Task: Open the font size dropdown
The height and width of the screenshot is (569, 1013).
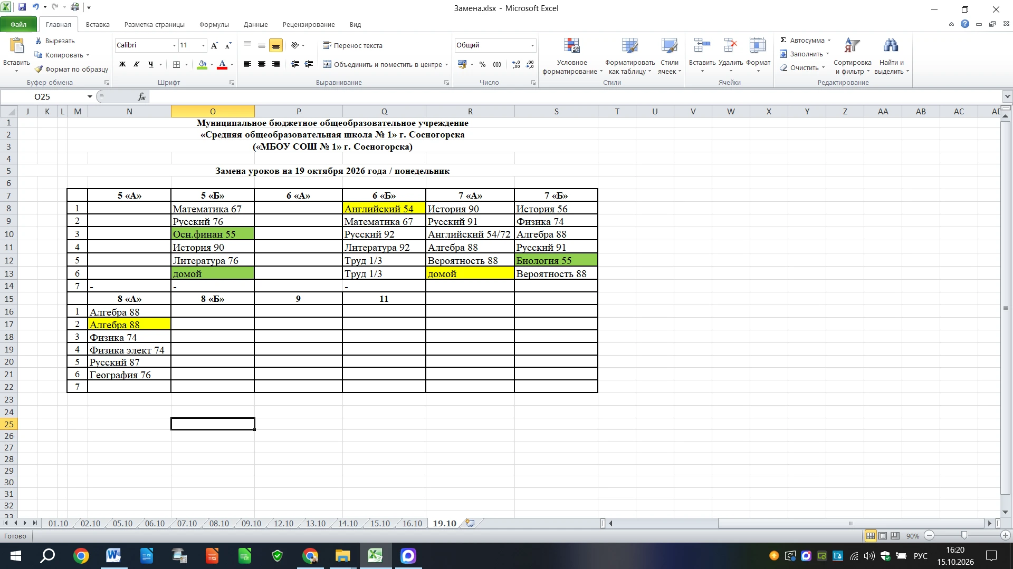Action: pyautogui.click(x=203, y=45)
